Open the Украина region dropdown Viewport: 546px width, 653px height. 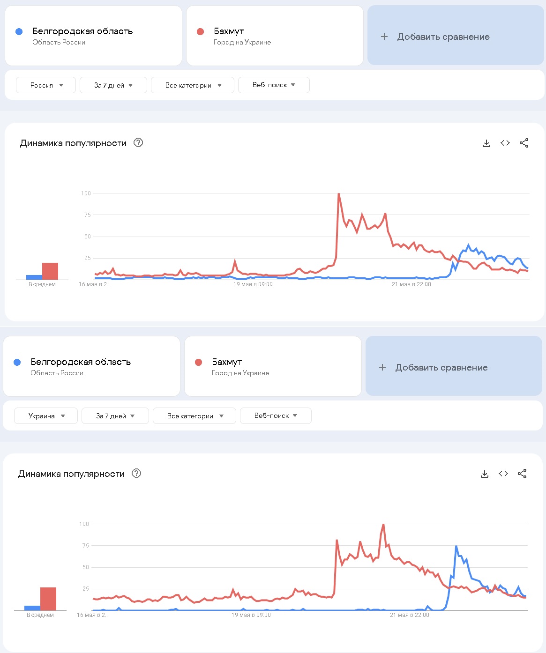46,416
